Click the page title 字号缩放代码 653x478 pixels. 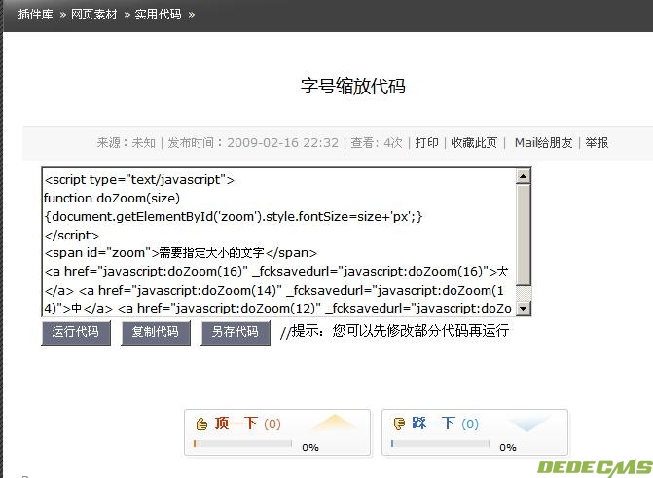point(353,86)
